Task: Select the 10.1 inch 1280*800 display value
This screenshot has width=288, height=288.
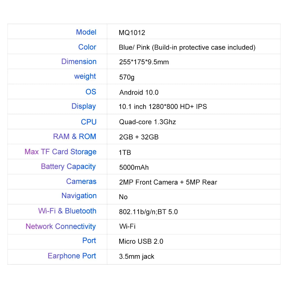Action: point(163,107)
